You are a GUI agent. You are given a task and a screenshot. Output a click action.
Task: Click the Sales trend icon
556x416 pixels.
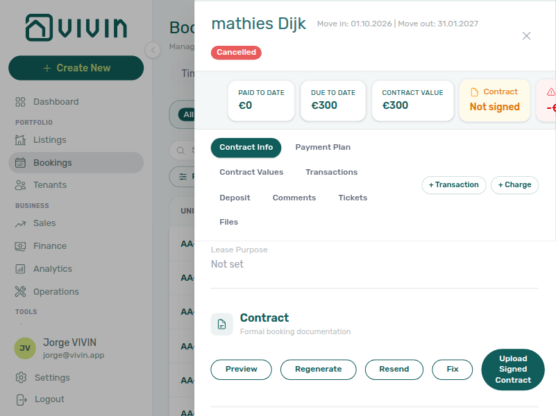[20, 223]
